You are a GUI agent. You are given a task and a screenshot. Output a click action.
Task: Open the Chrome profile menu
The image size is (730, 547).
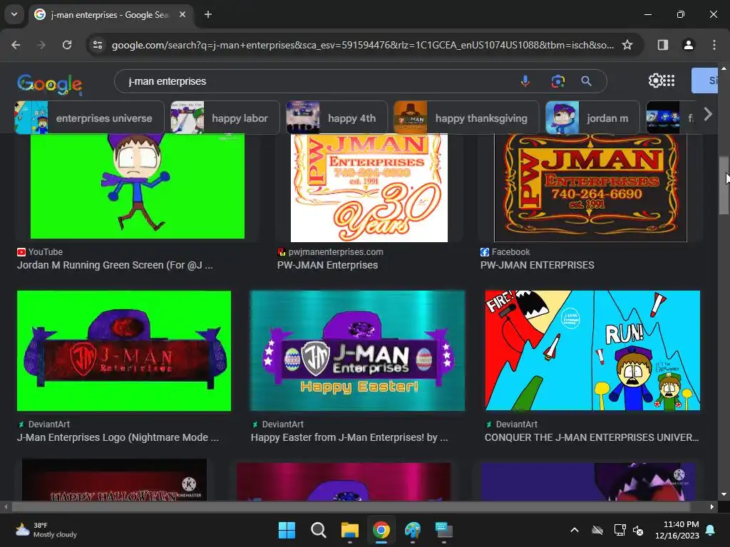pos(689,45)
